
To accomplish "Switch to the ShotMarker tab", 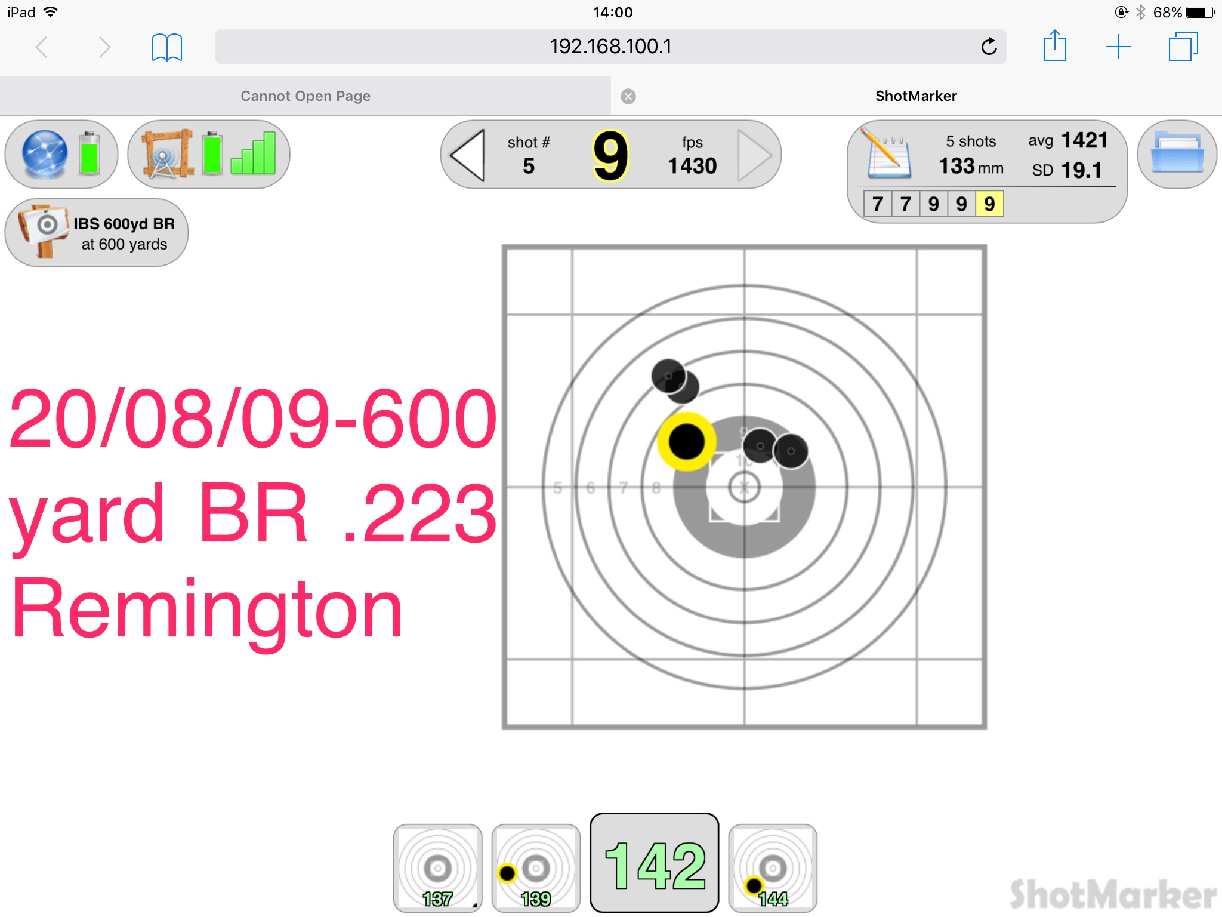I will [x=916, y=96].
